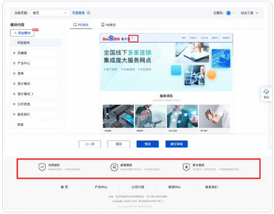Switch to the H5样式 tab
This screenshot has height=214, width=274.
108,25
